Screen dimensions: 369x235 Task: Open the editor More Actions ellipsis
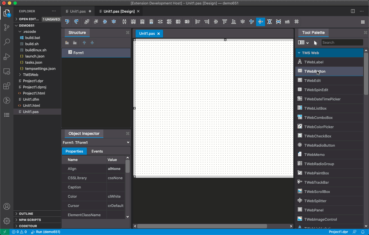coord(362,11)
